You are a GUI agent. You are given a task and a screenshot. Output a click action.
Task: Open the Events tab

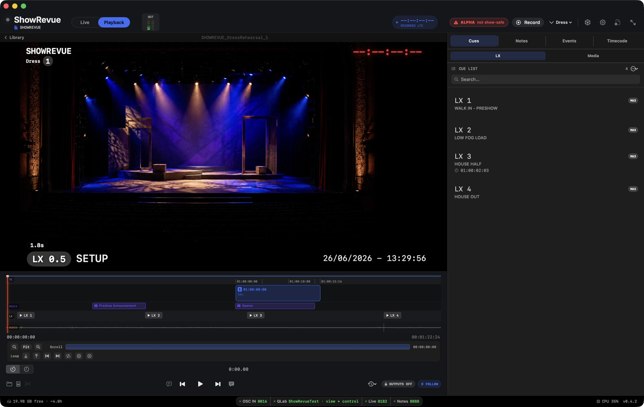[569, 41]
